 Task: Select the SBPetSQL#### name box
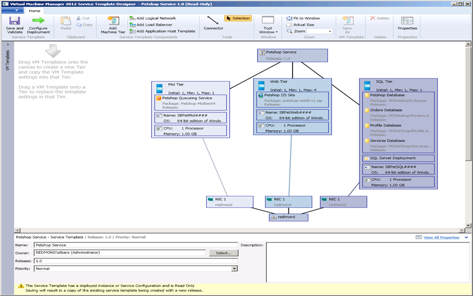[x=398, y=169]
